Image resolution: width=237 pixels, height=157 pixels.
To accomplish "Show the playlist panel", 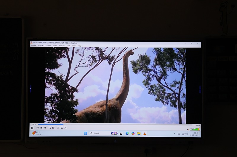I will 58,128.
